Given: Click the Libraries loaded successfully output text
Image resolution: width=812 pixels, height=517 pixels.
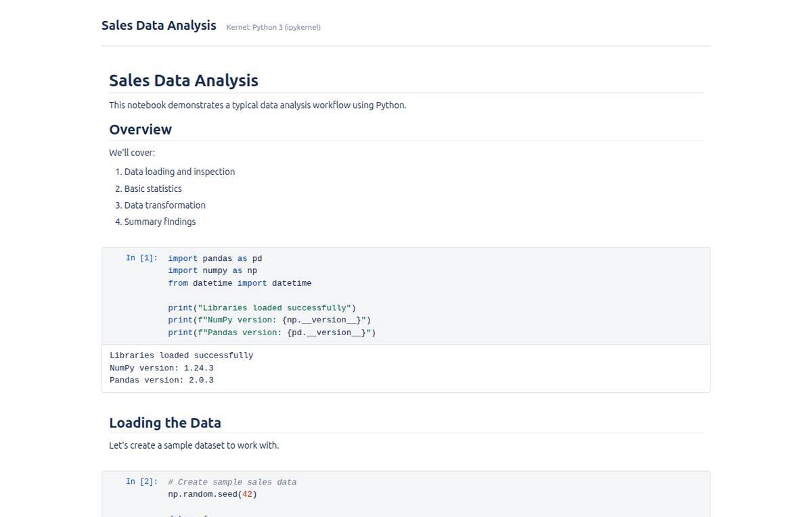Looking at the screenshot, I should (x=181, y=355).
